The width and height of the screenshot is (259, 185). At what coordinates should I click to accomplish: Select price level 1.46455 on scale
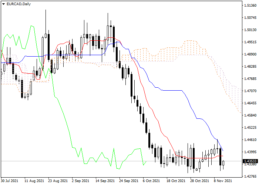pyautogui.click(x=250, y=103)
